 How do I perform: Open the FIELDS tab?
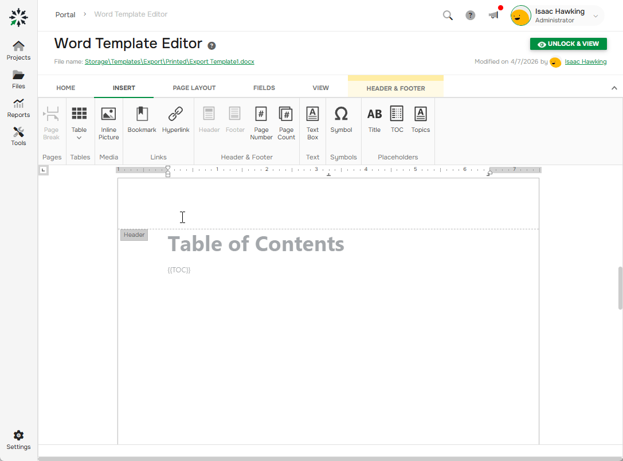(x=264, y=88)
